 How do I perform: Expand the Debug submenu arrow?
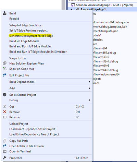89,100
